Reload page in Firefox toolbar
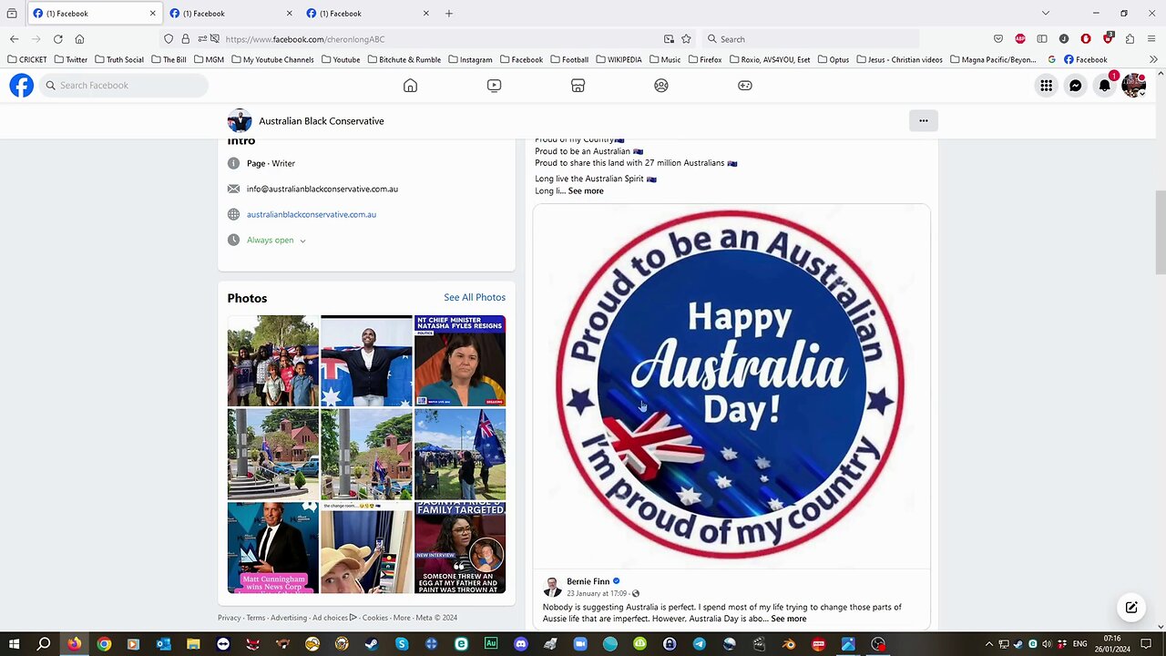This screenshot has width=1166, height=656. coord(57,39)
